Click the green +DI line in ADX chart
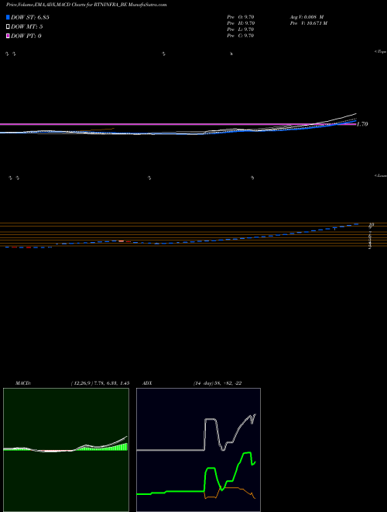The image size is (387, 512). 211,469
